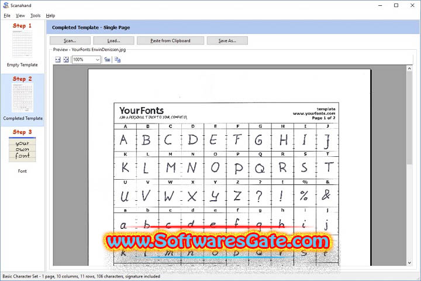This screenshot has height=281, width=421.
Task: Click the "Step 3" heading
Action: click(22, 132)
